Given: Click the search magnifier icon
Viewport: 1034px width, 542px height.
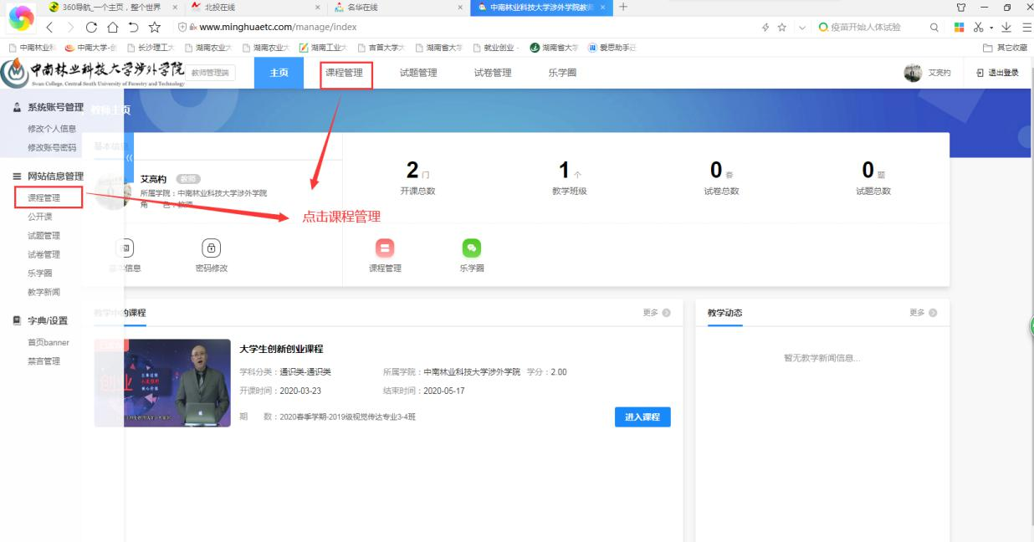Looking at the screenshot, I should [934, 27].
